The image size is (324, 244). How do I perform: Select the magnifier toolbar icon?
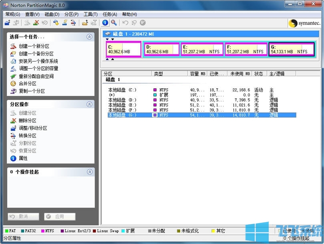(x=113, y=23)
